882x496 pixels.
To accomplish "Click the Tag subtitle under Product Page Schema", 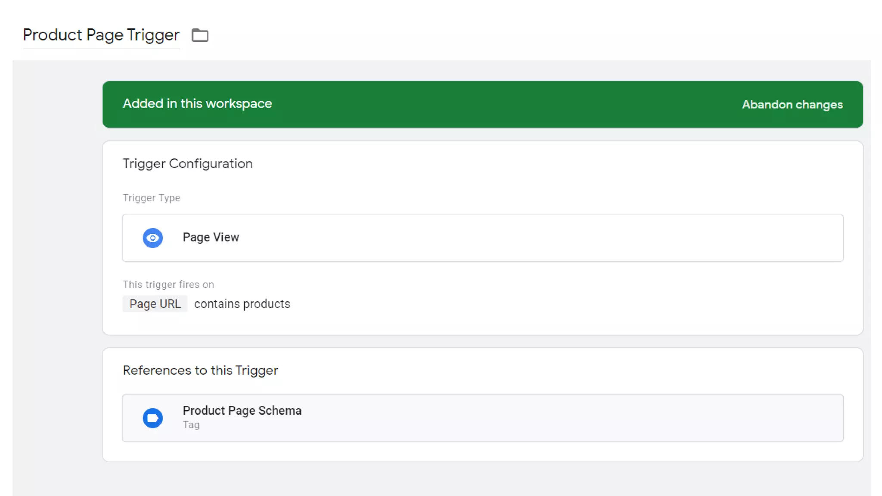I will [191, 425].
